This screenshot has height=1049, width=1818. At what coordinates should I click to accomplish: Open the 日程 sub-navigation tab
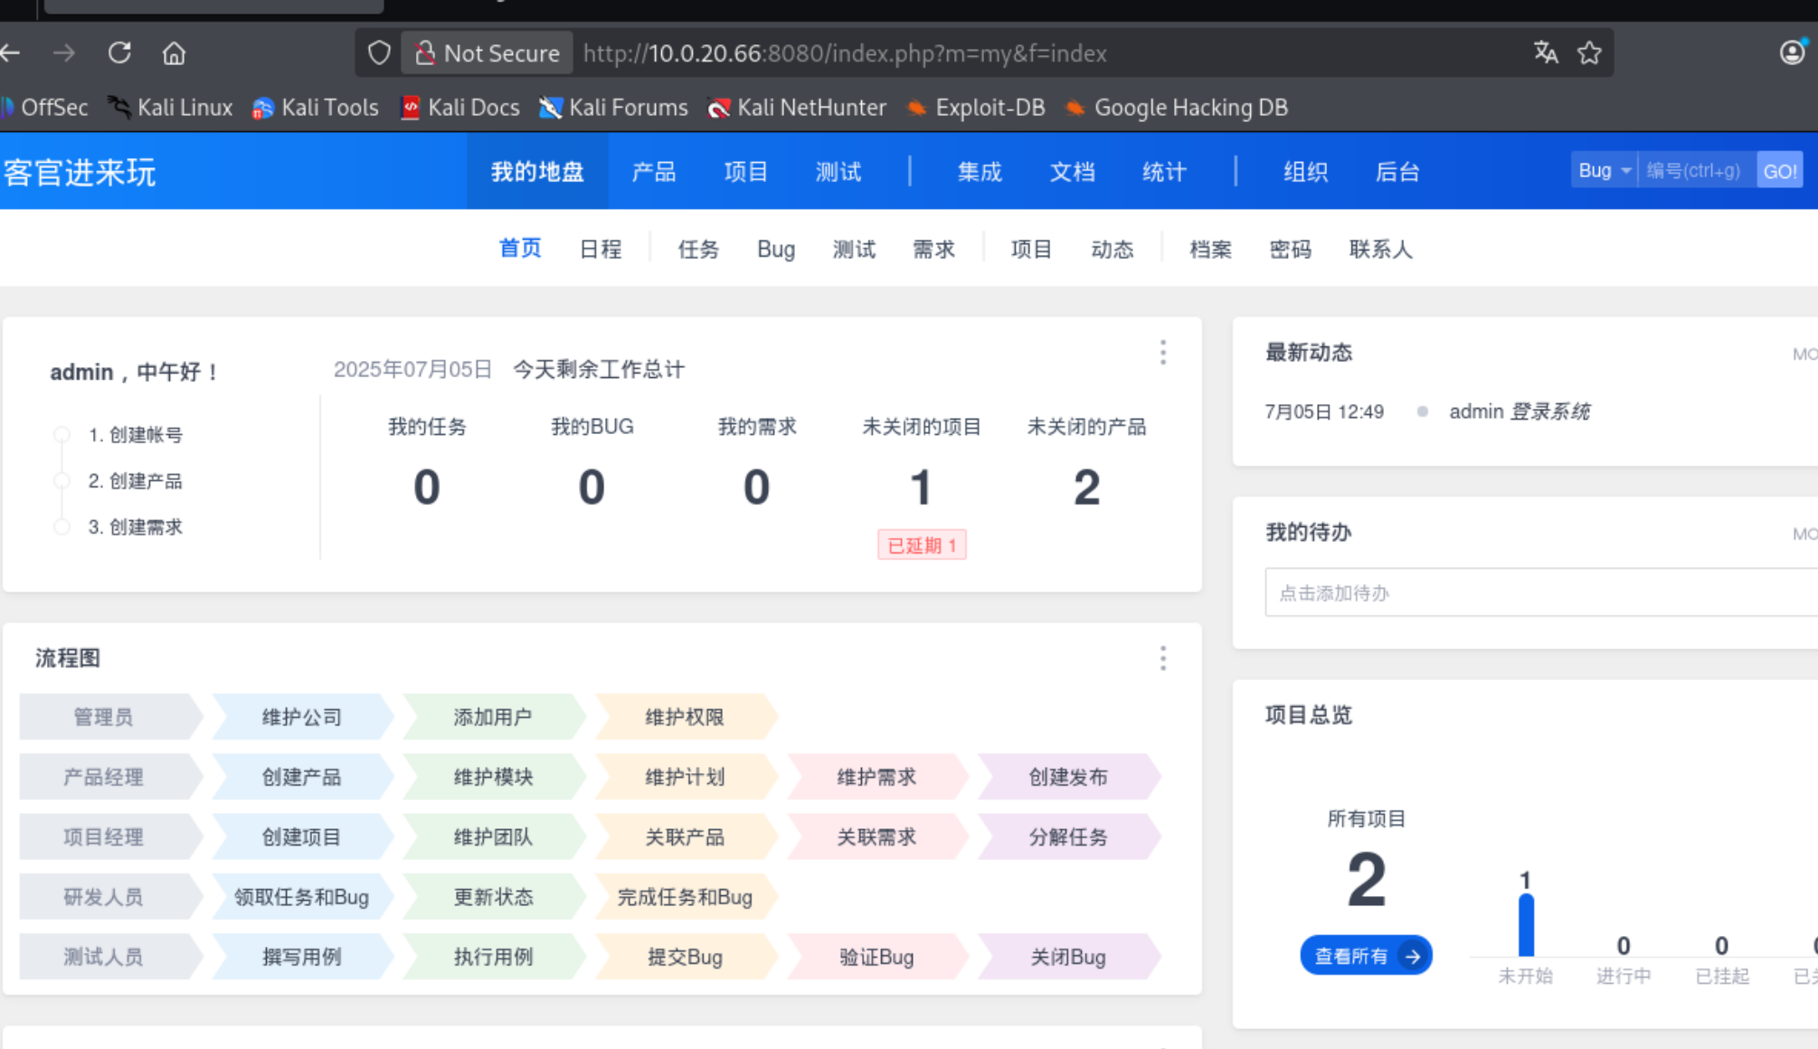(x=600, y=250)
